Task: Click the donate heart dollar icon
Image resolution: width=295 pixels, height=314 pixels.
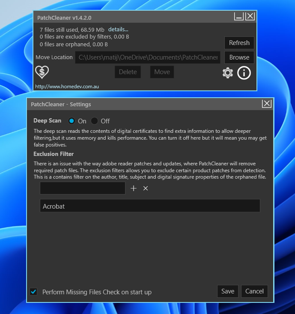Action: pos(42,72)
